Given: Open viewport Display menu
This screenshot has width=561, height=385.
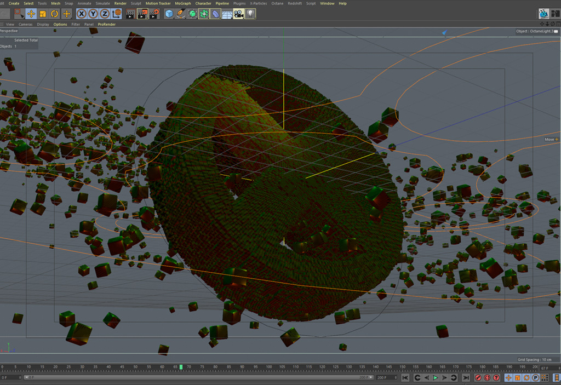Looking at the screenshot, I should (43, 24).
